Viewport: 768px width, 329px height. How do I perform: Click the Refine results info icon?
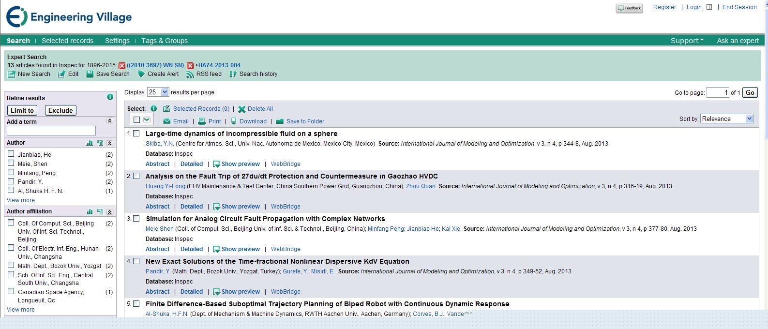(110, 97)
